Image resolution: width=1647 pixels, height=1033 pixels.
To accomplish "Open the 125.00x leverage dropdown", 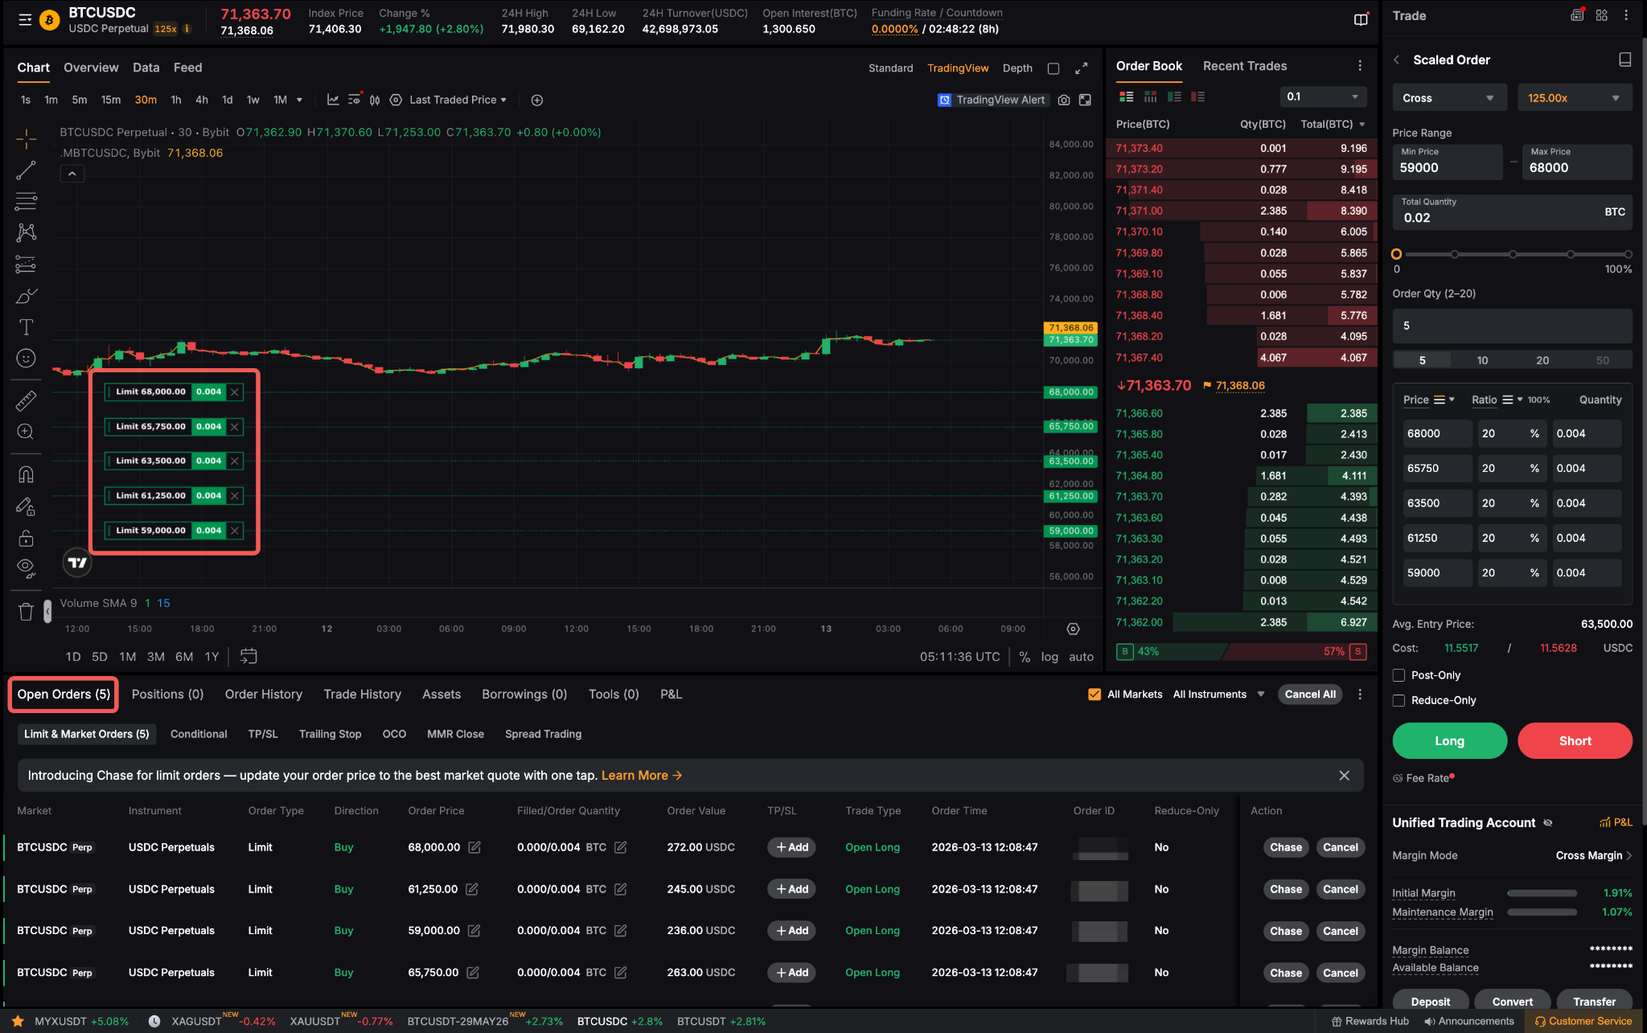I will pyautogui.click(x=1573, y=98).
